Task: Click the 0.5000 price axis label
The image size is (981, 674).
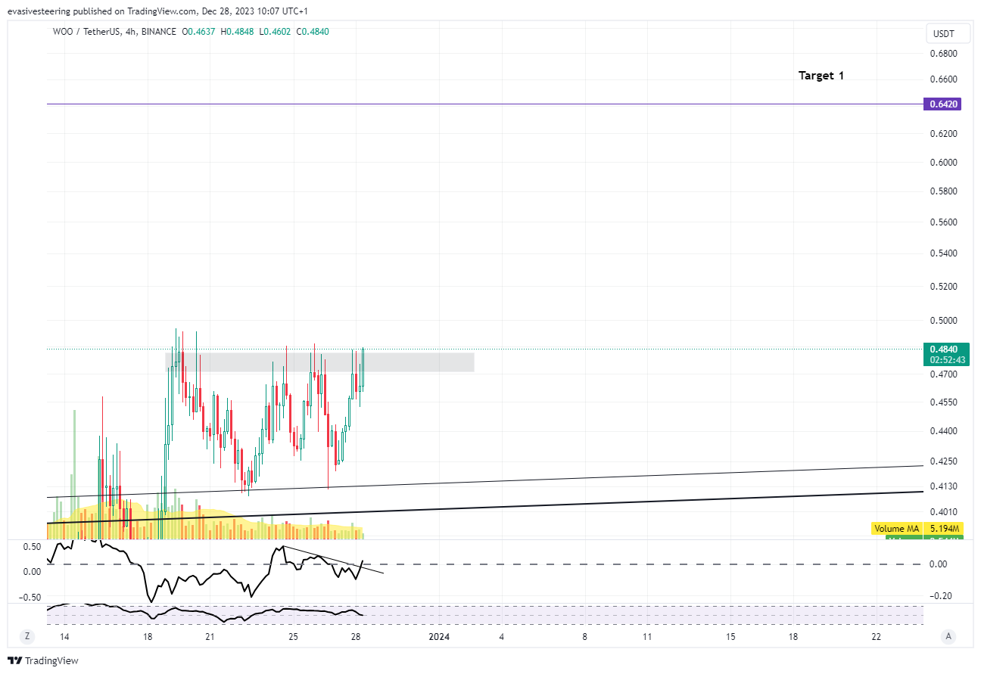Action: tap(942, 320)
